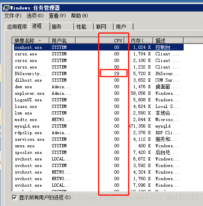Click description 本地会... of lsm.exe

coord(166,113)
